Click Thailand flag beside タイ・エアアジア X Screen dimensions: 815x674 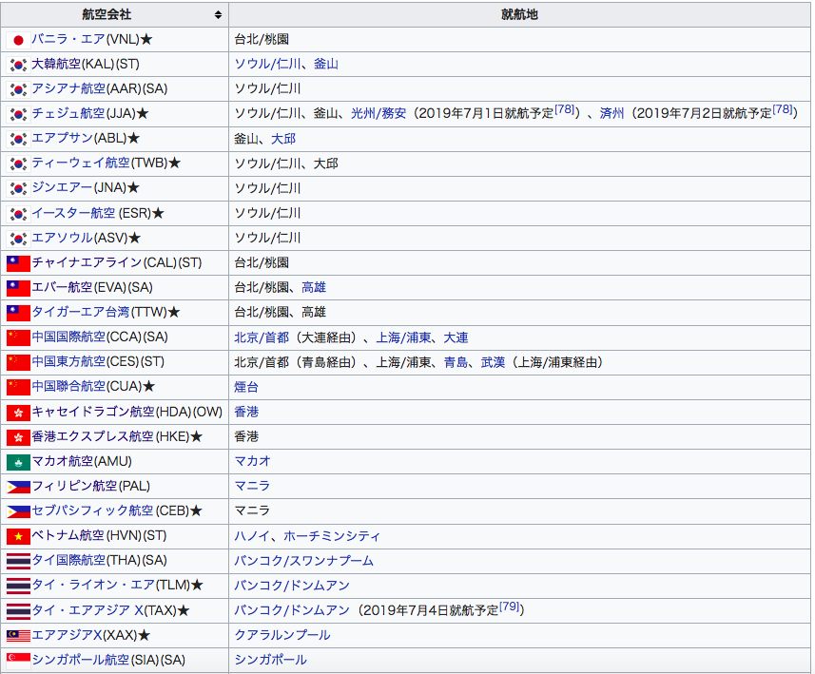pos(18,610)
